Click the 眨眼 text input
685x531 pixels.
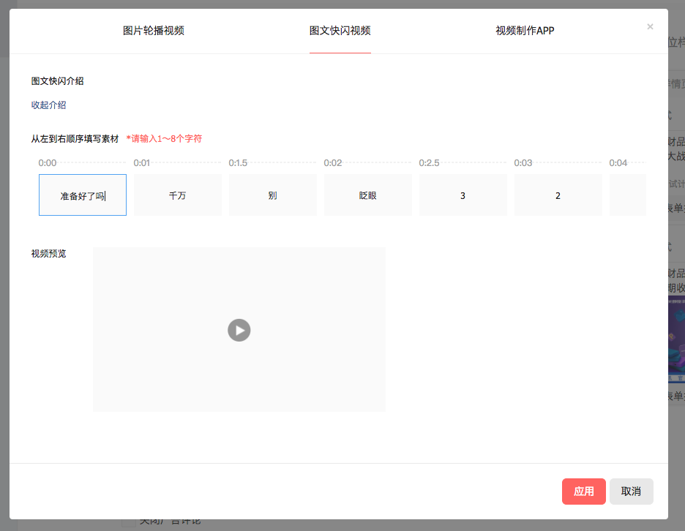click(x=367, y=195)
